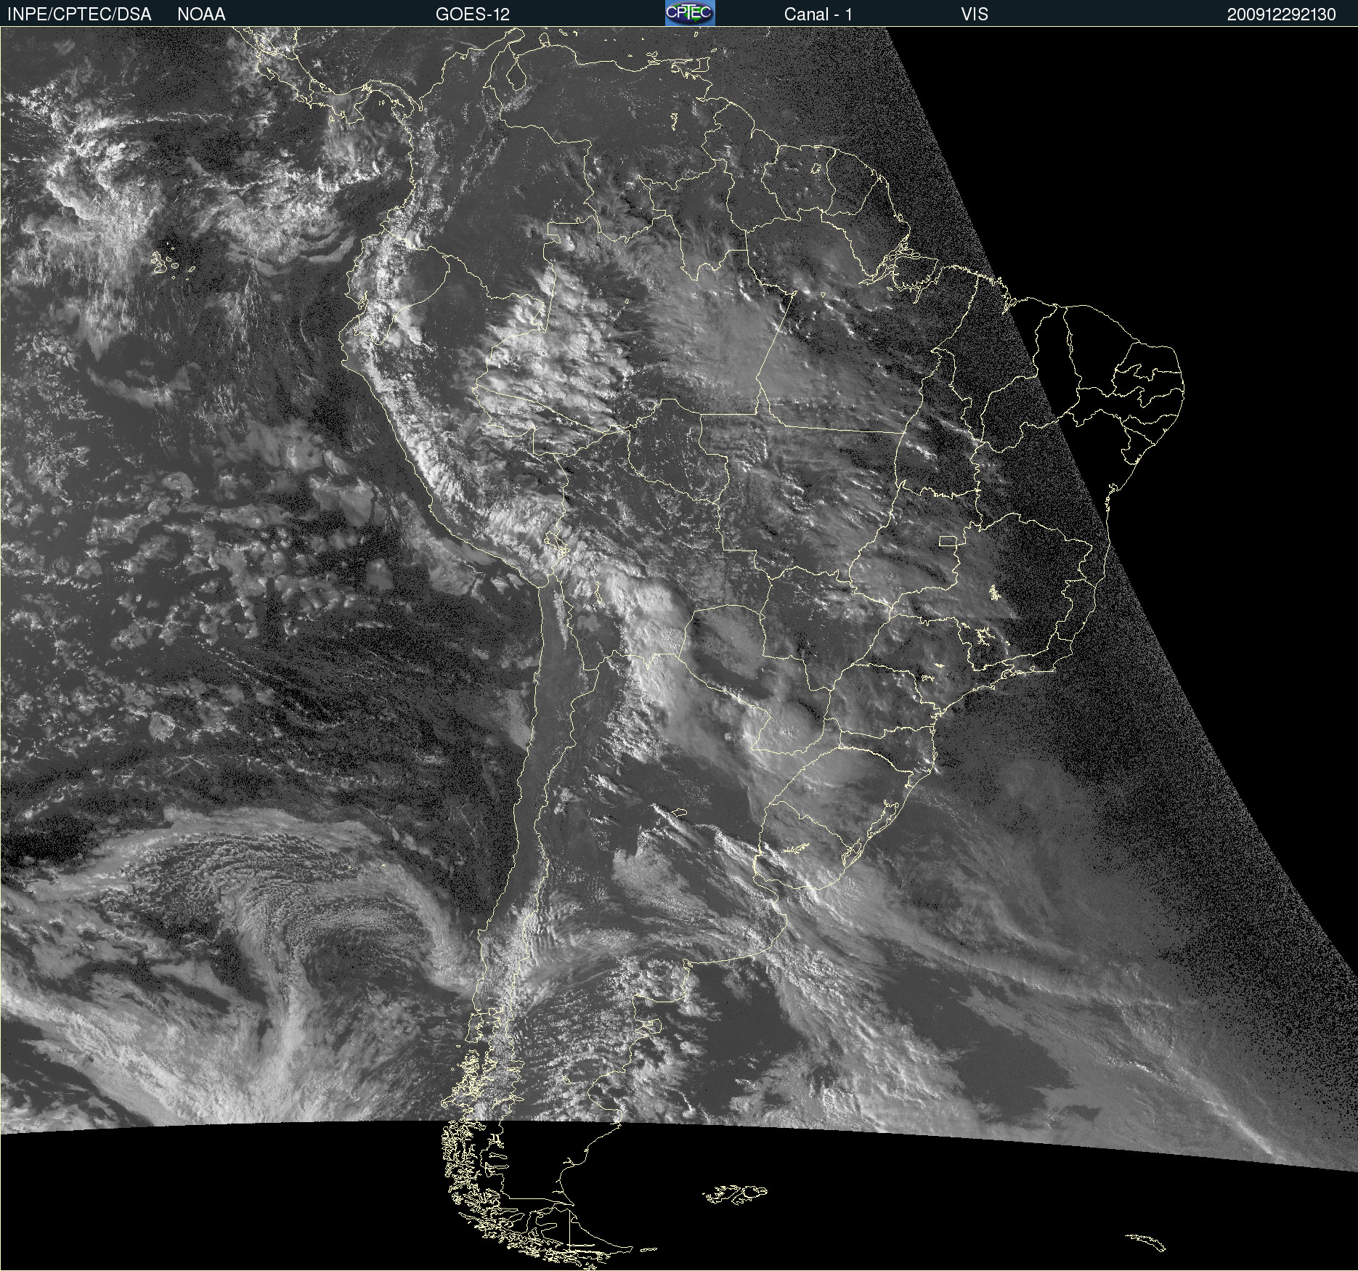The height and width of the screenshot is (1271, 1358).
Task: Select the 'INPE/CPTEC/DSA' header text
Action: click(x=79, y=14)
